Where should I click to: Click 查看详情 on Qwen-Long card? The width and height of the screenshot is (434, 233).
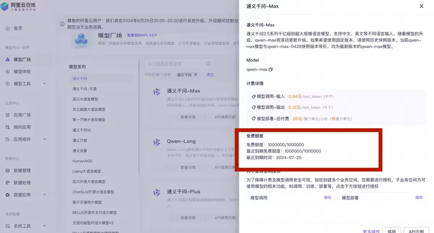coord(188,167)
